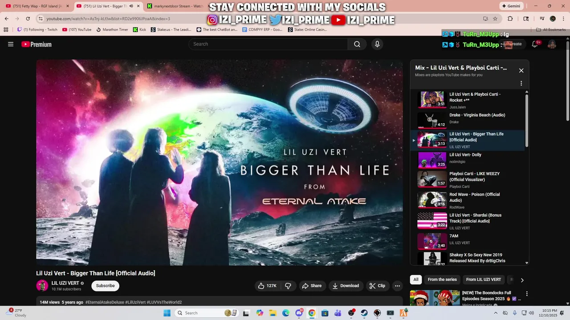The width and height of the screenshot is (570, 320).
Task: Reload the page with the refresh icon
Action: click(x=28, y=19)
